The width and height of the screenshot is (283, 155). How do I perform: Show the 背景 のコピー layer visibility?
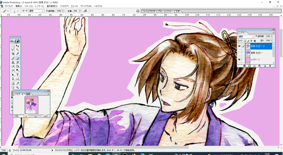click(x=239, y=53)
